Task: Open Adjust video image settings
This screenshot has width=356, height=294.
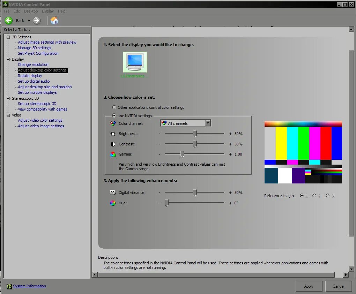Action: (41, 126)
